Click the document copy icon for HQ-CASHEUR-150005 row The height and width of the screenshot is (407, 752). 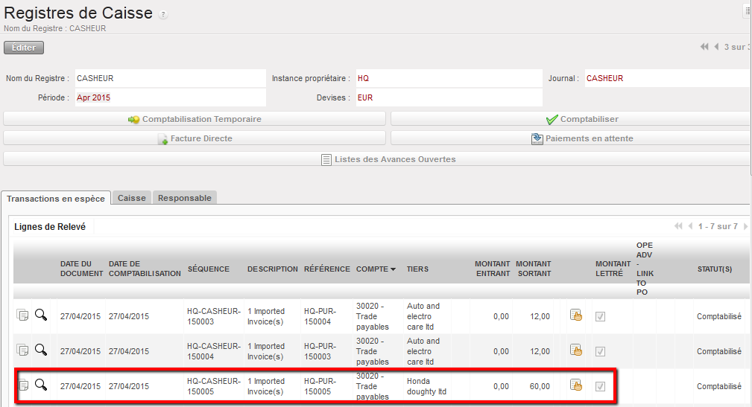22,385
